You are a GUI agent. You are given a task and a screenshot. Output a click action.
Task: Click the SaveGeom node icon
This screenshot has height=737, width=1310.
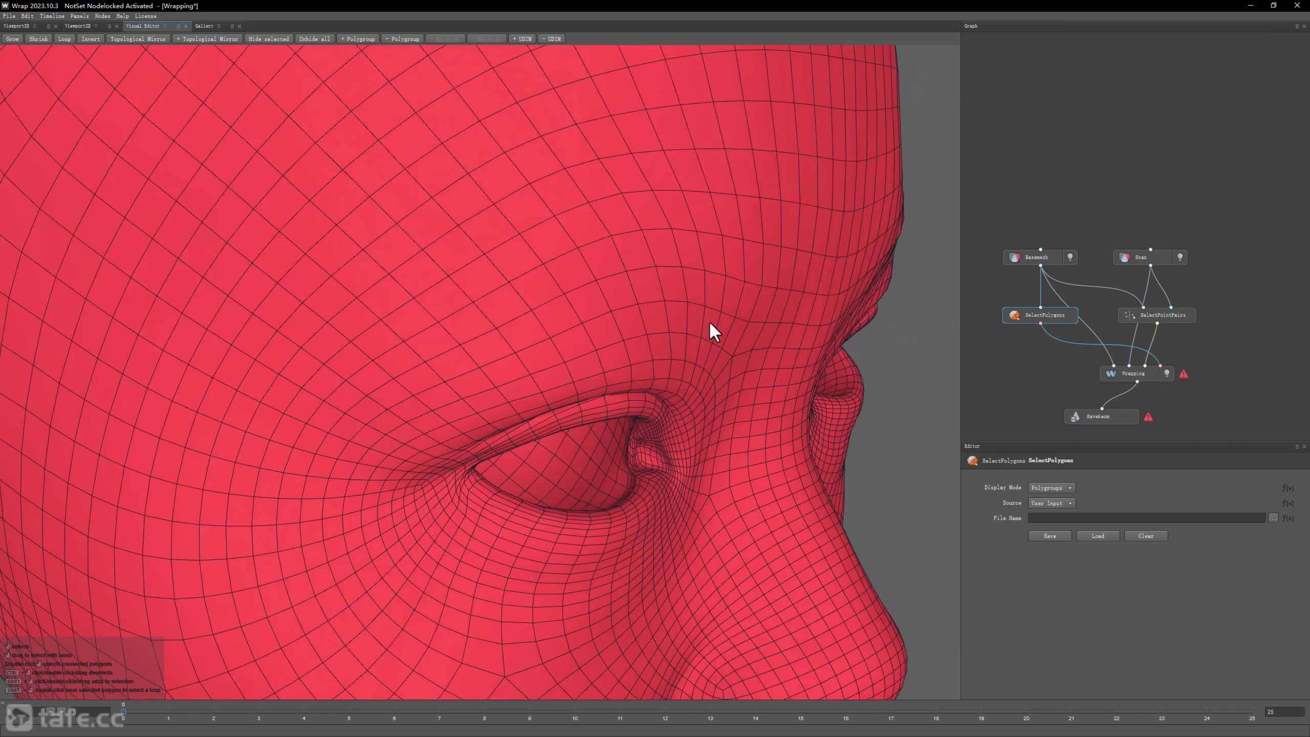(x=1075, y=417)
